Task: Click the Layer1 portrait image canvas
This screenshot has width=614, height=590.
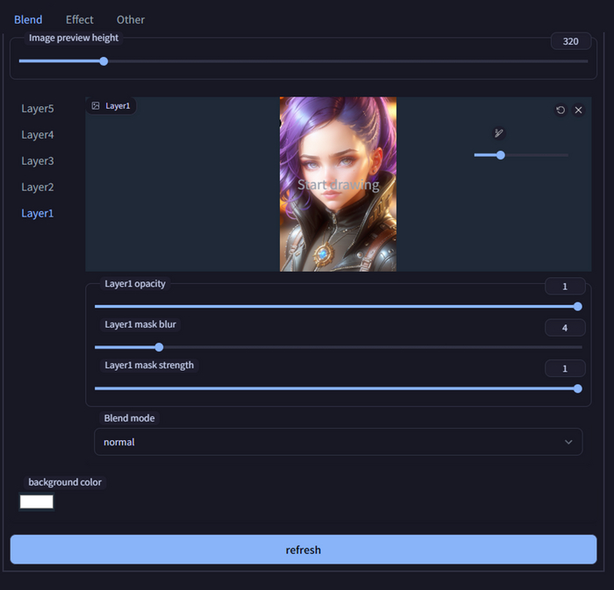Action: (x=338, y=184)
